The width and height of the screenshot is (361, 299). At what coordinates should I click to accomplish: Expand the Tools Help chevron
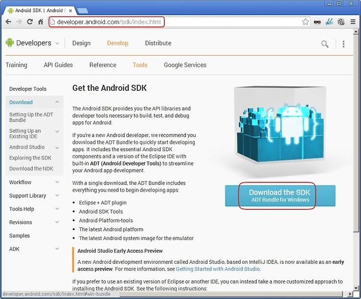57,209
